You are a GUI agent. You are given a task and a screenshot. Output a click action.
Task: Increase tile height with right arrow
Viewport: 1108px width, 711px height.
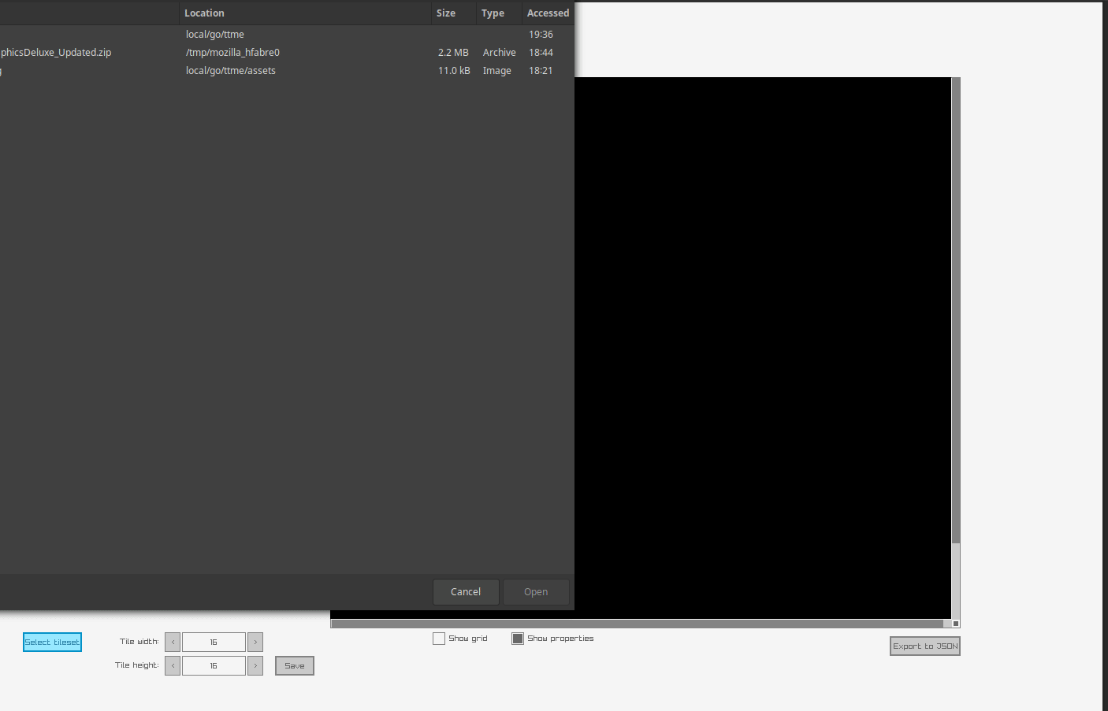pyautogui.click(x=255, y=666)
